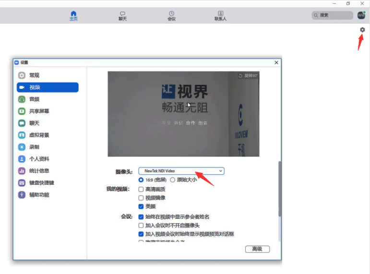The width and height of the screenshot is (370, 274).
Task: Enable 加入会议时不开启摄像头 checkbox
Action: click(x=141, y=226)
